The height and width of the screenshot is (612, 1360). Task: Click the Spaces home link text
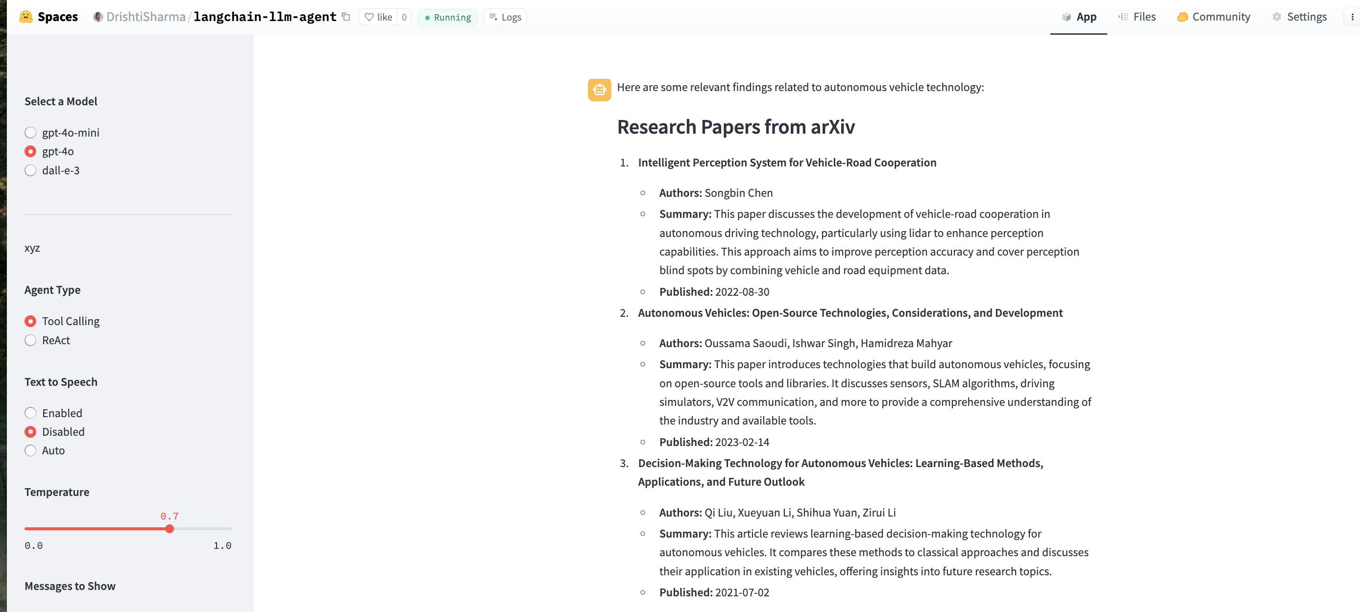click(x=57, y=17)
